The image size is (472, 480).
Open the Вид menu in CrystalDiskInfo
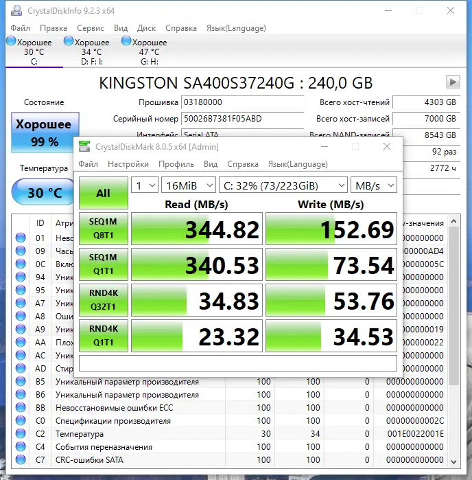[x=121, y=28]
